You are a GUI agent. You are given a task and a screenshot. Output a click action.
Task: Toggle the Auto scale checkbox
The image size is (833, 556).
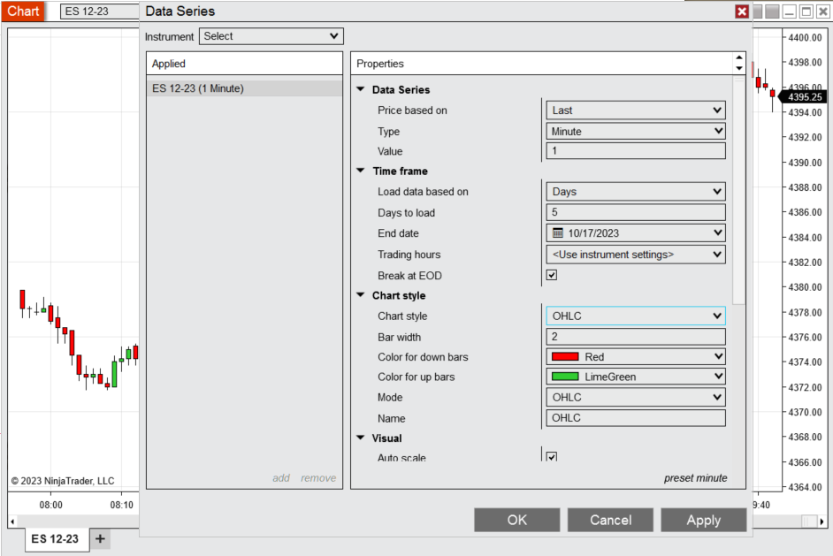[552, 457]
